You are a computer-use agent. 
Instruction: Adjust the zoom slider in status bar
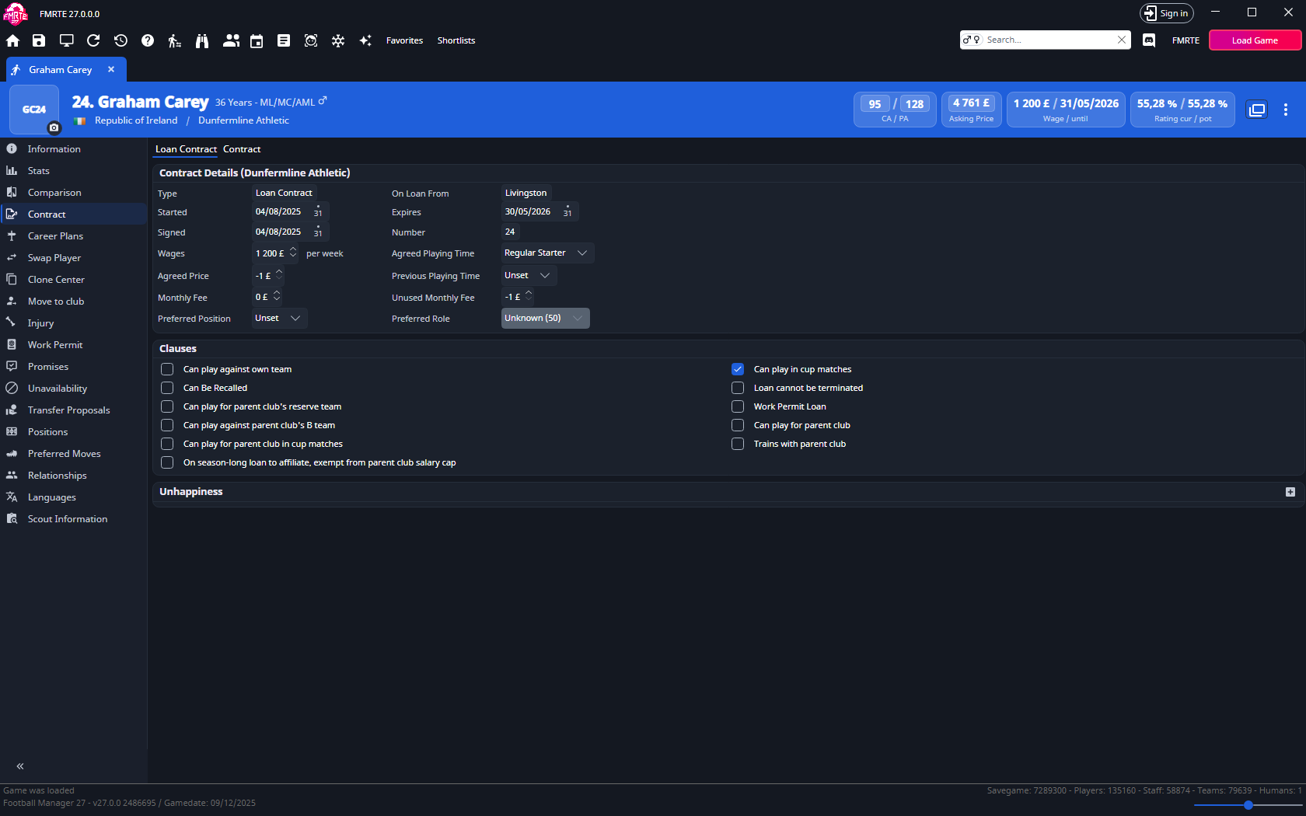[x=1248, y=805]
